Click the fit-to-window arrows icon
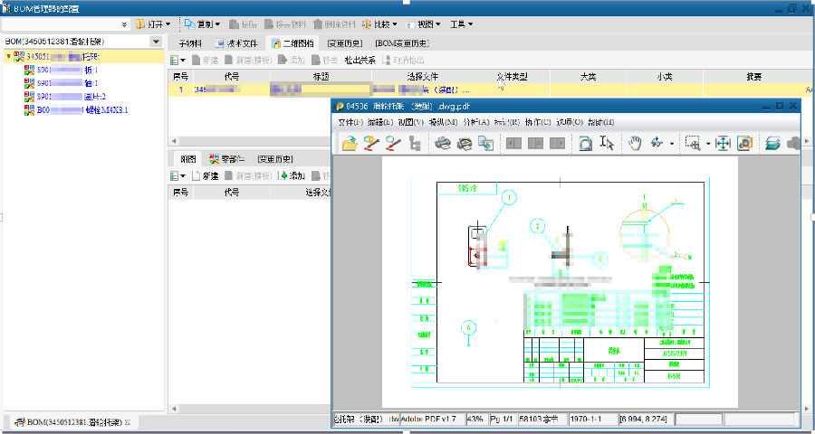The height and width of the screenshot is (434, 815). click(723, 143)
